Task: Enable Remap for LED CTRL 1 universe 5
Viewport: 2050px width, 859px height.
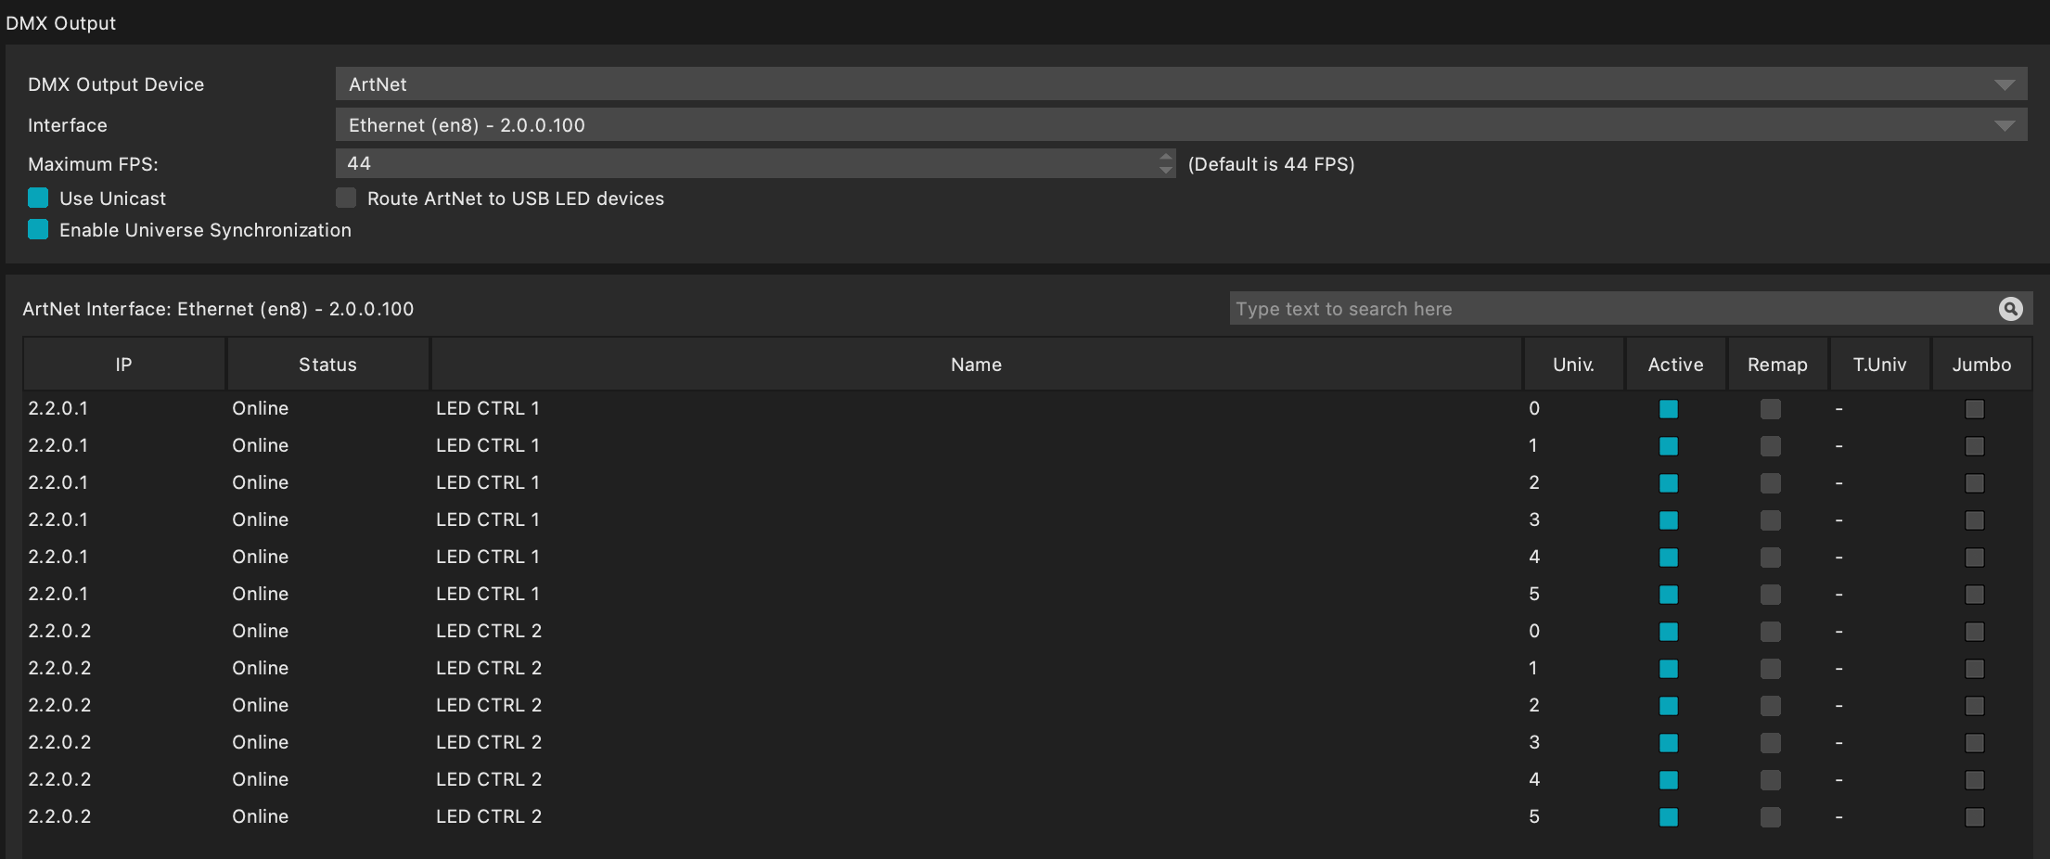Action: 1771,595
